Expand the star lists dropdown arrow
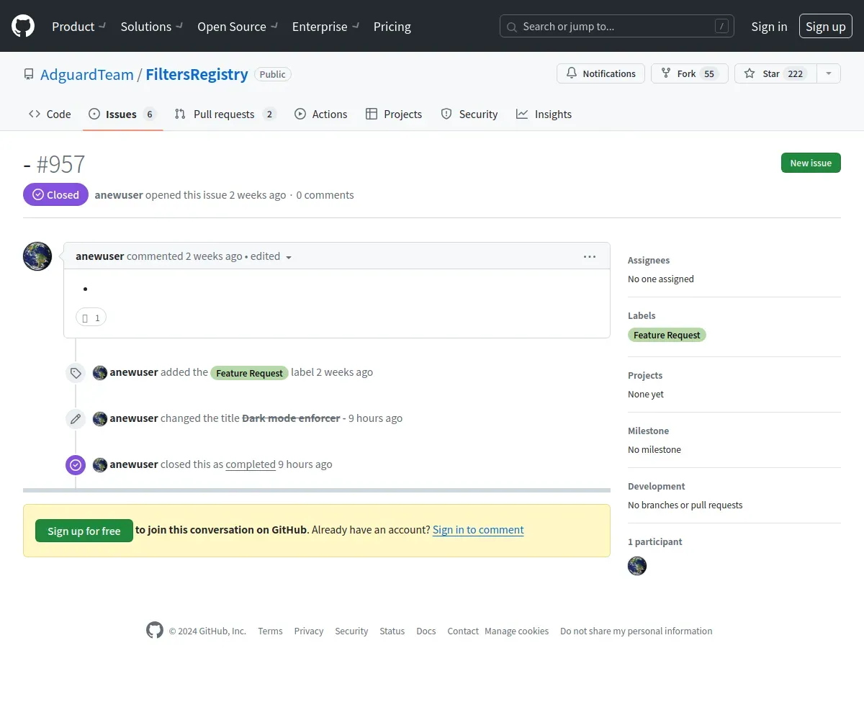The height and width of the screenshot is (720, 864). coord(829,73)
